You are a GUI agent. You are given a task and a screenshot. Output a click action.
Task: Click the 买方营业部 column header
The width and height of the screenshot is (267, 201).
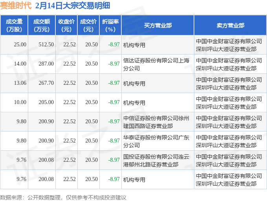coord(158,26)
